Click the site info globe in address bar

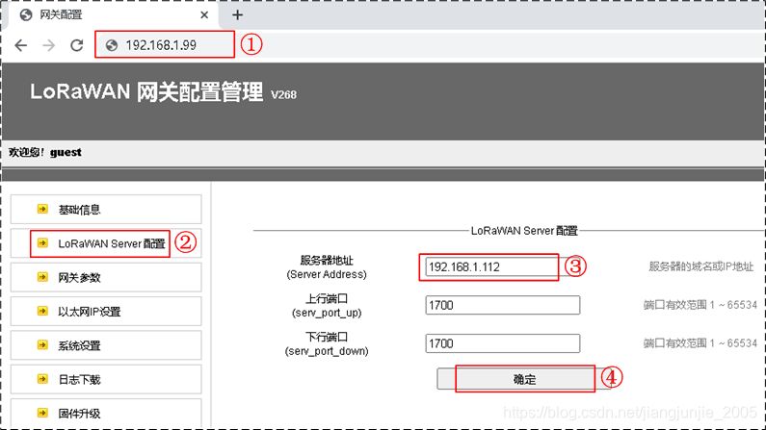click(x=112, y=45)
